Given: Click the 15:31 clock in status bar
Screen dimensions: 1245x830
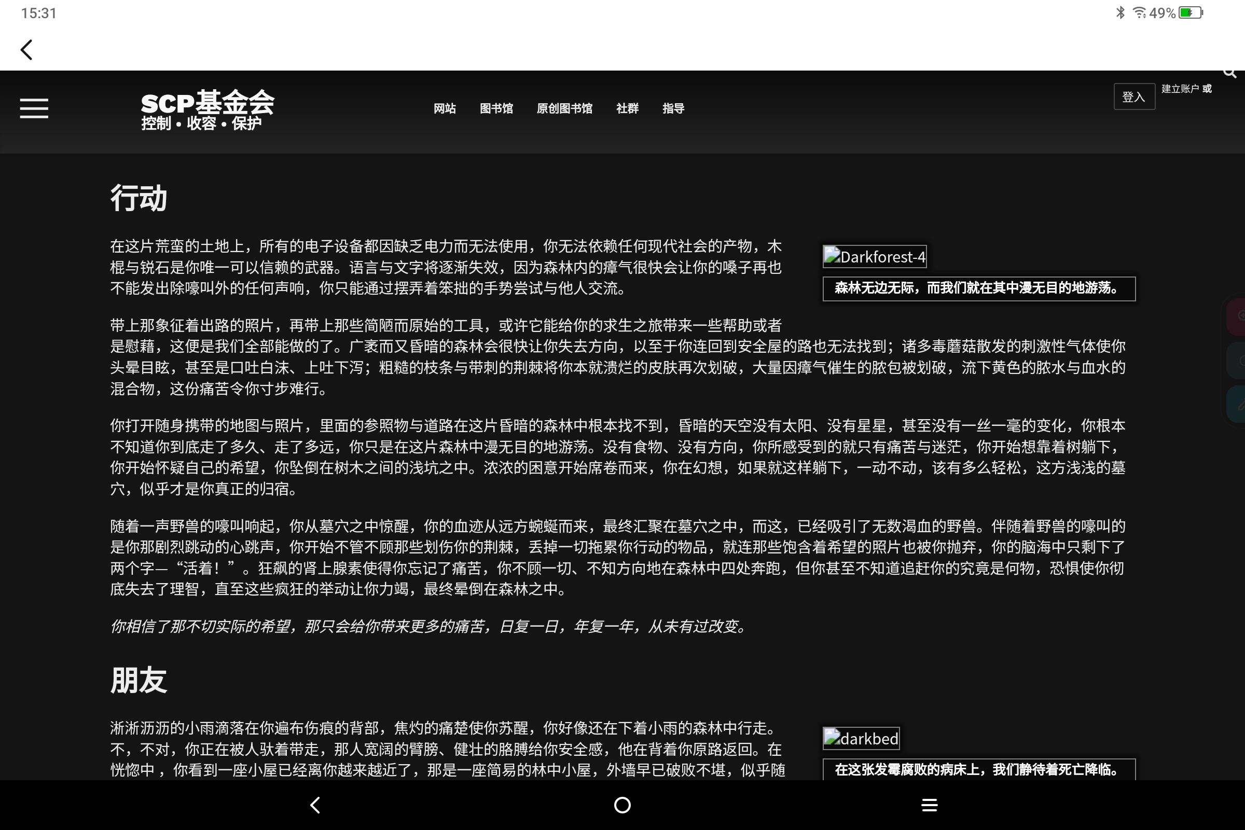Looking at the screenshot, I should (38, 12).
